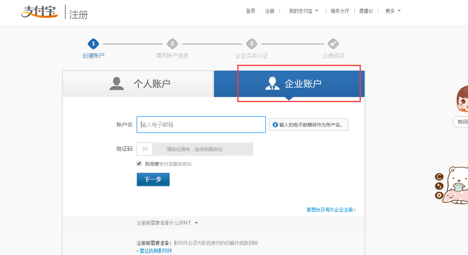
Task: Click the girl mascot help avatar
Action: (x=462, y=99)
